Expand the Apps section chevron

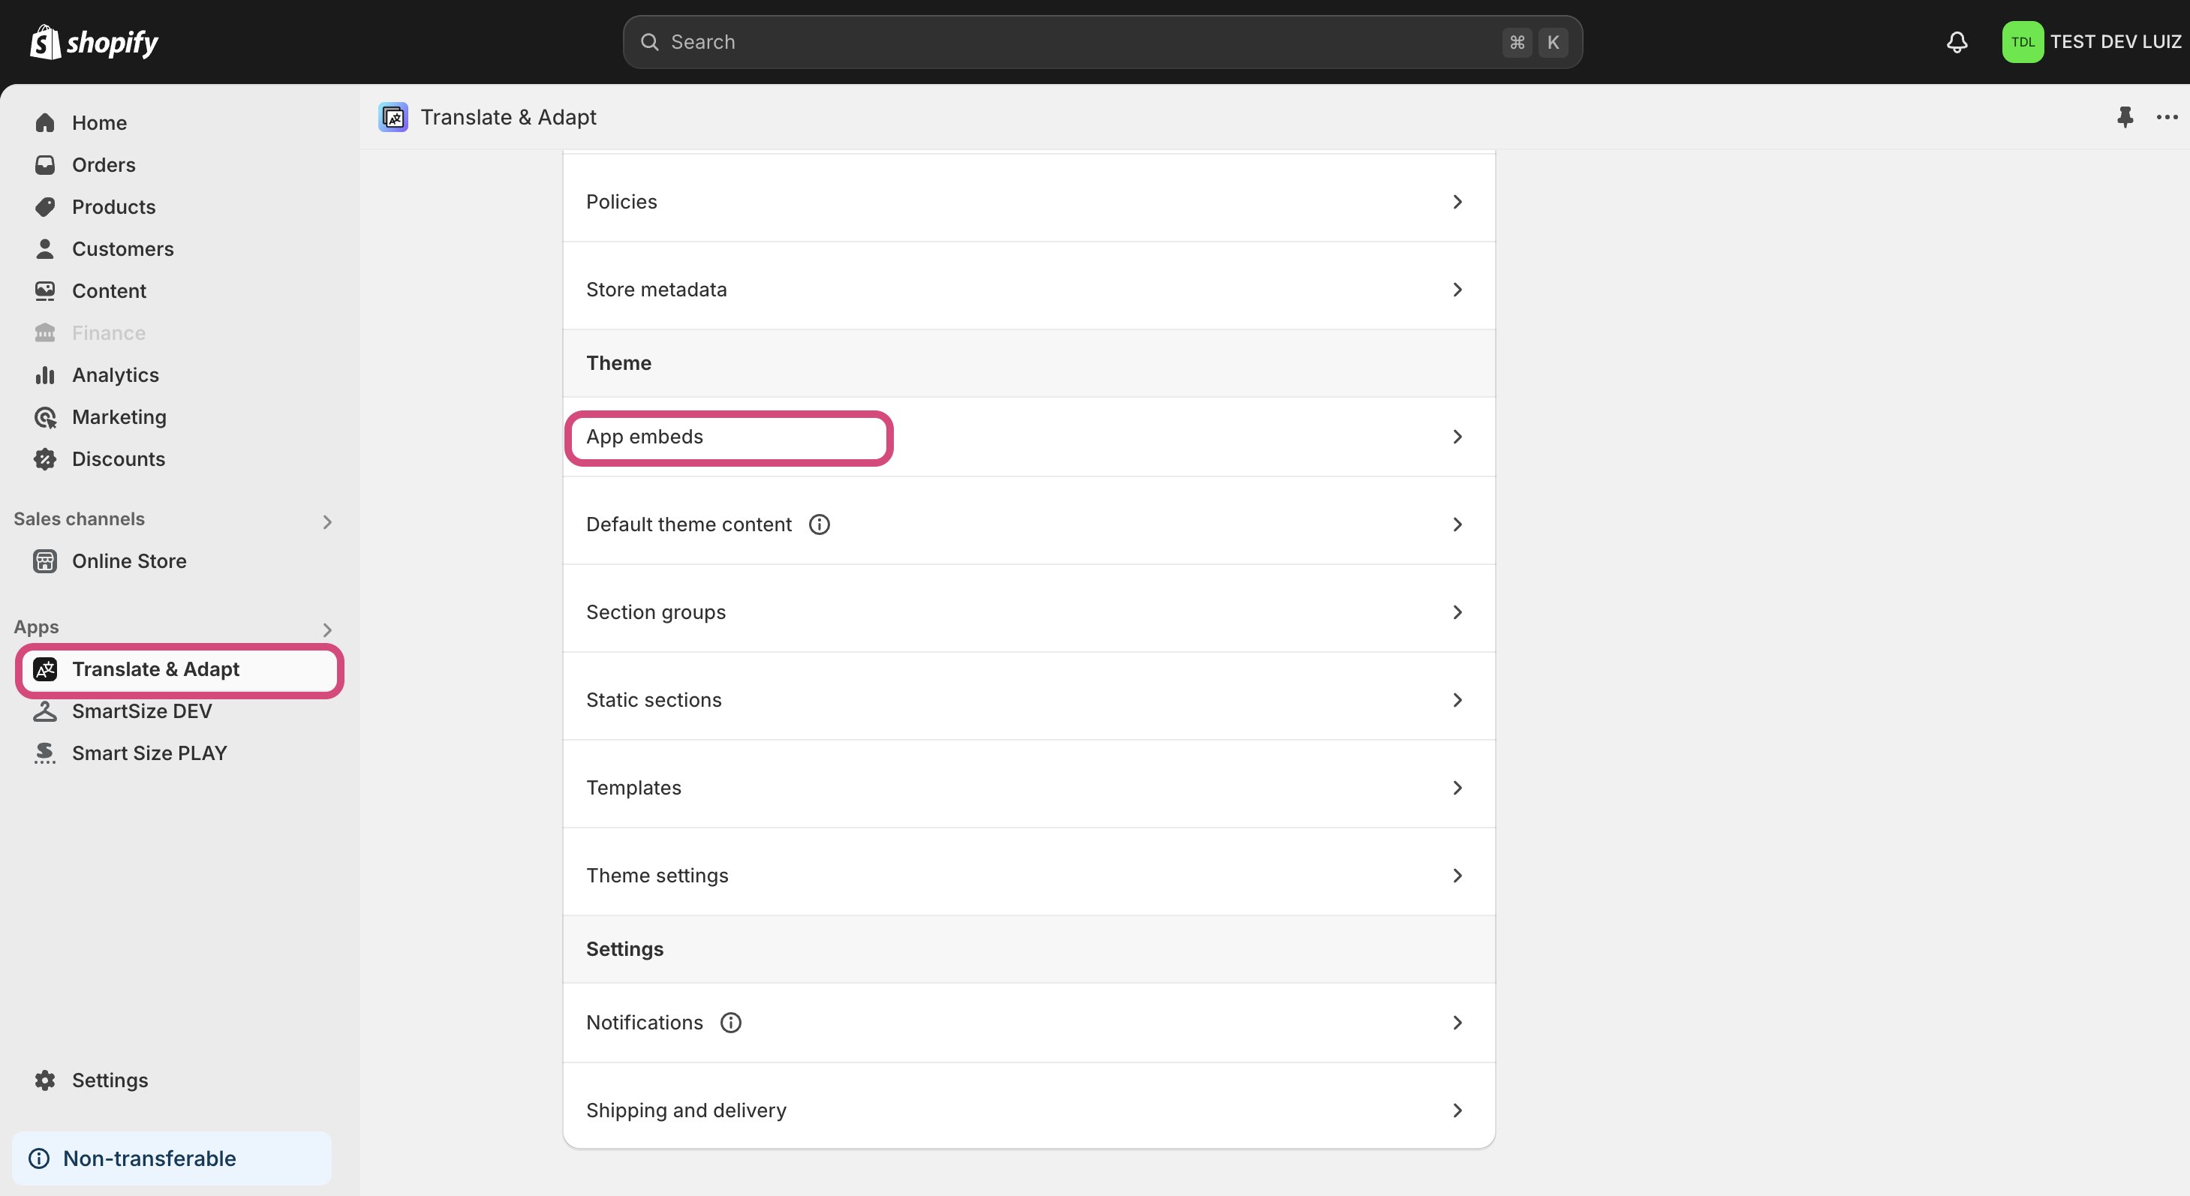tap(327, 629)
